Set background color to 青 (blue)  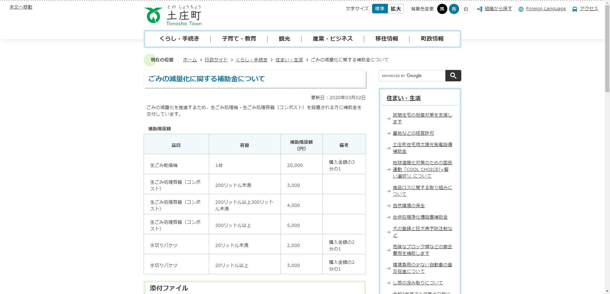click(454, 9)
